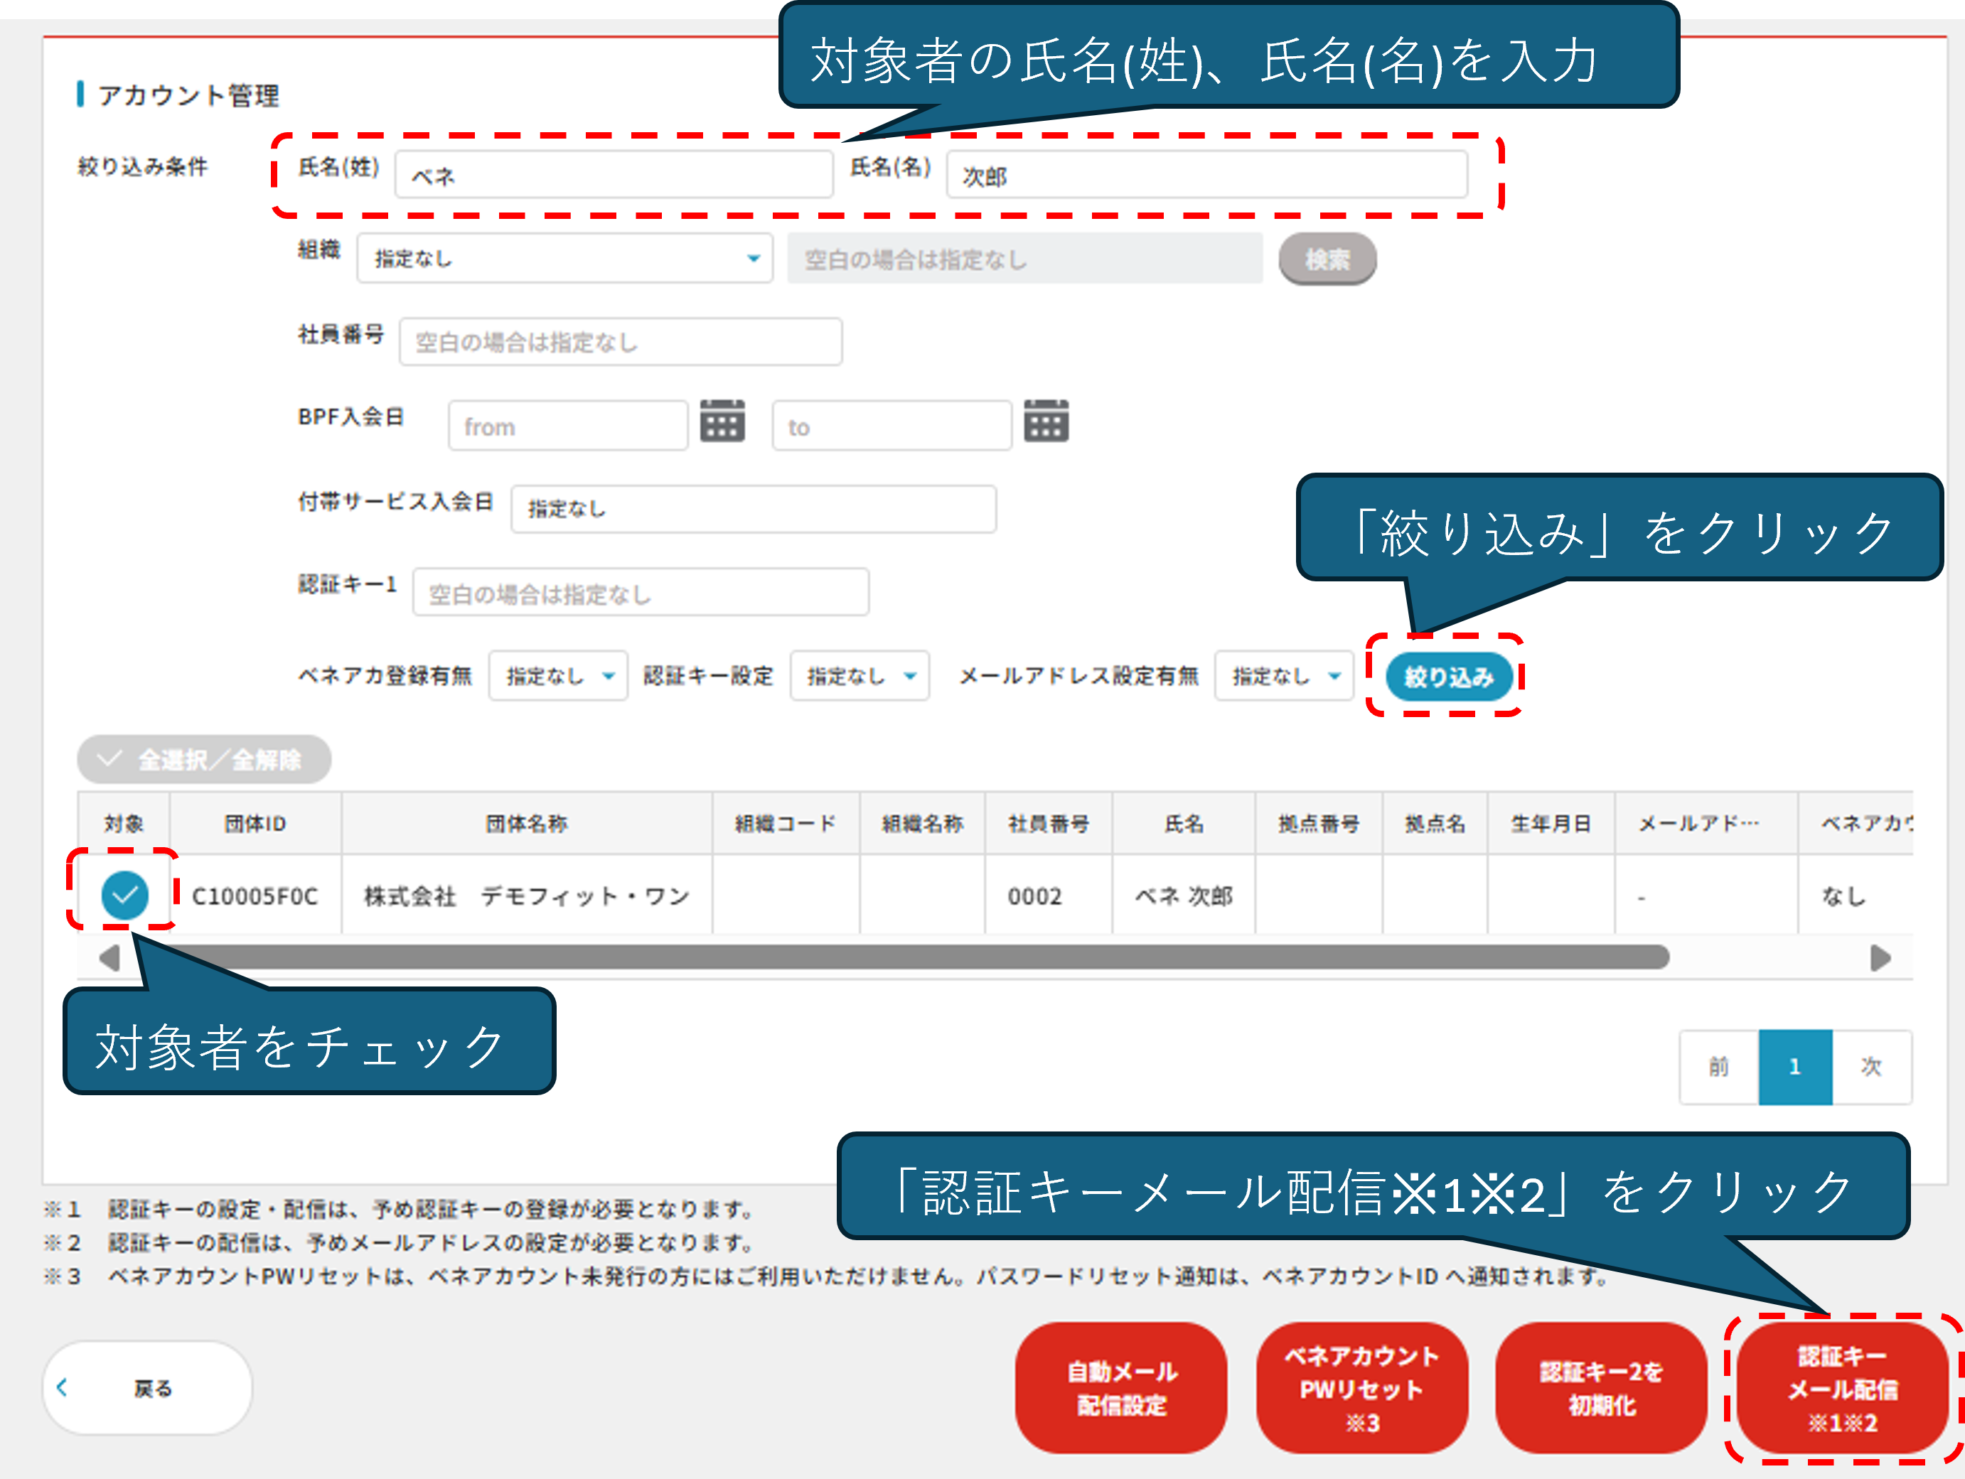
Task: Click the 次 next-page button
Action: (1871, 1066)
